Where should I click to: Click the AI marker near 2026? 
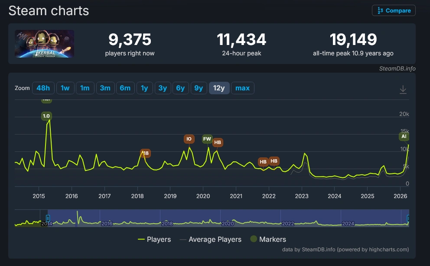click(x=404, y=136)
